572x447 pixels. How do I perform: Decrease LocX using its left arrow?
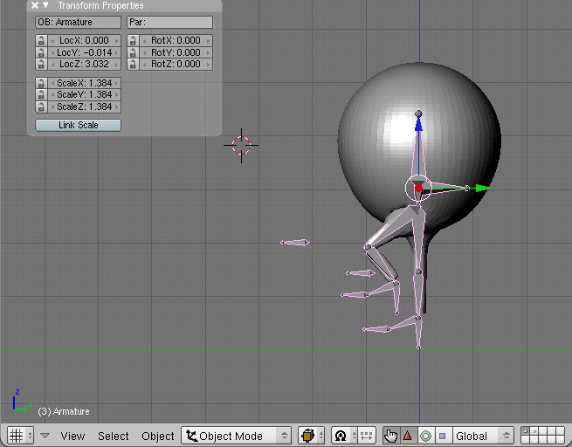pos(52,40)
